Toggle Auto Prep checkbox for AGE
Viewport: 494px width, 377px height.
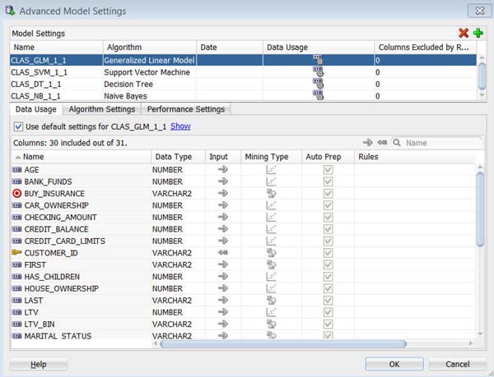click(x=329, y=170)
